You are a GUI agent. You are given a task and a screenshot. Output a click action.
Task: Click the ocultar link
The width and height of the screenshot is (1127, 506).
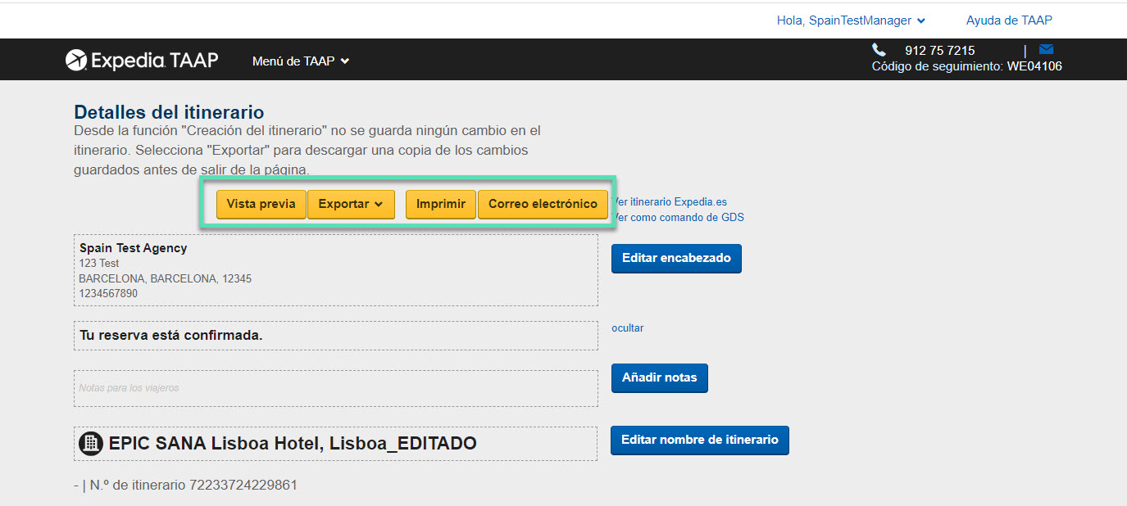[627, 328]
